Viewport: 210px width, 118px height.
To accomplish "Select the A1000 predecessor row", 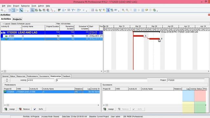I will 52,92.
